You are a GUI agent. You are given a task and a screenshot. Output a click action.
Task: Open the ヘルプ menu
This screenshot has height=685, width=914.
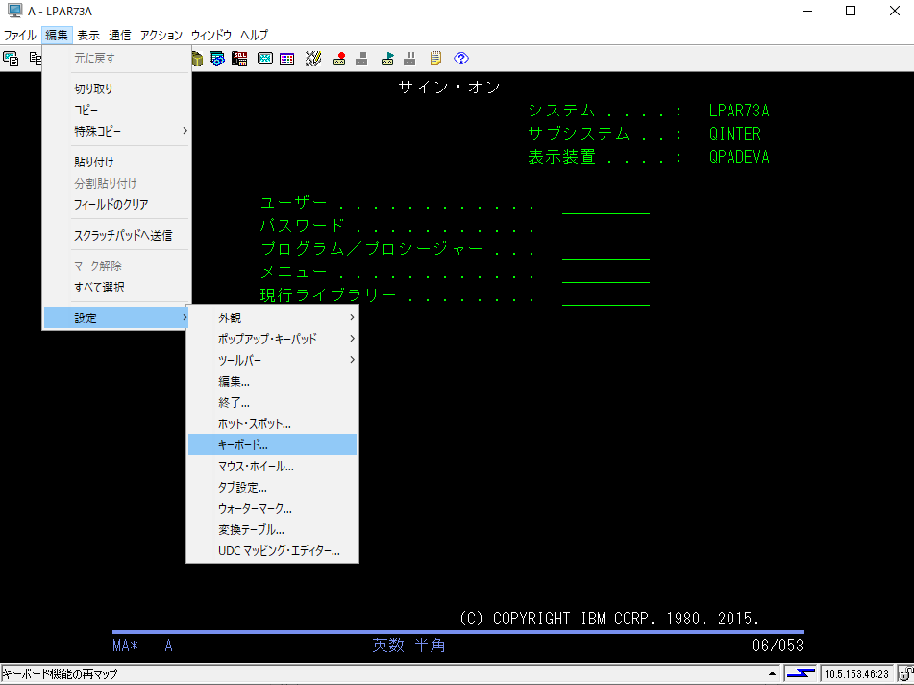(x=254, y=35)
